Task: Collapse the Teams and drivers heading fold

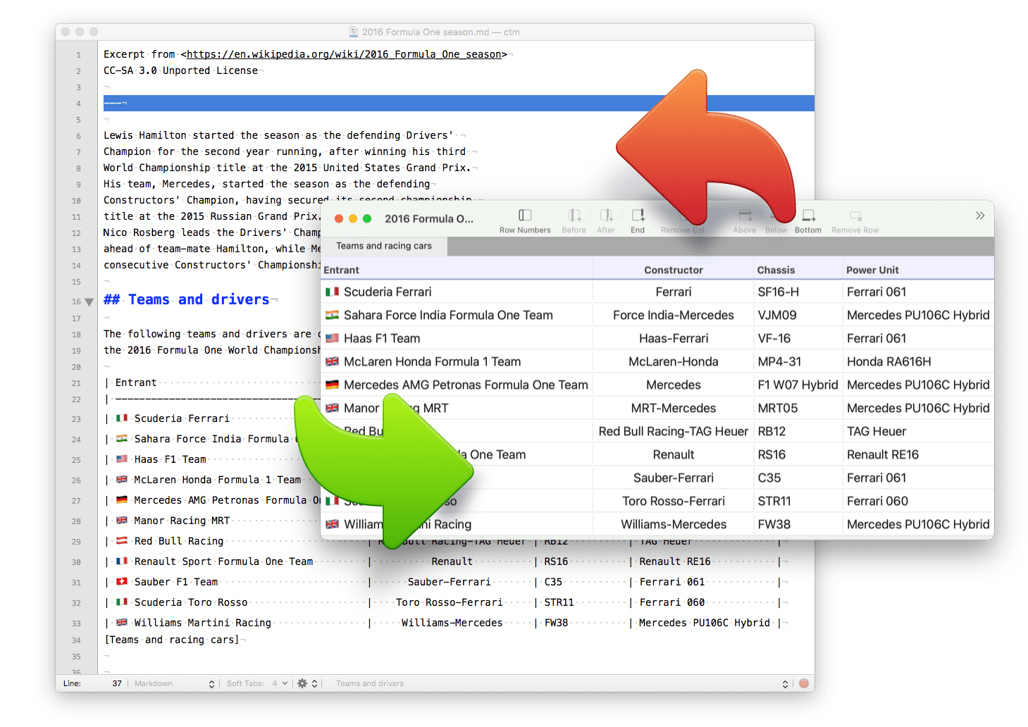Action: coord(89,302)
